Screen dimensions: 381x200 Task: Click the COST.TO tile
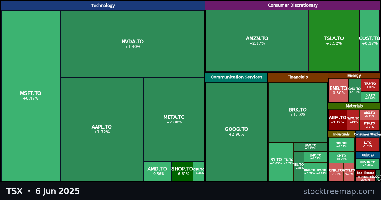[370, 41]
